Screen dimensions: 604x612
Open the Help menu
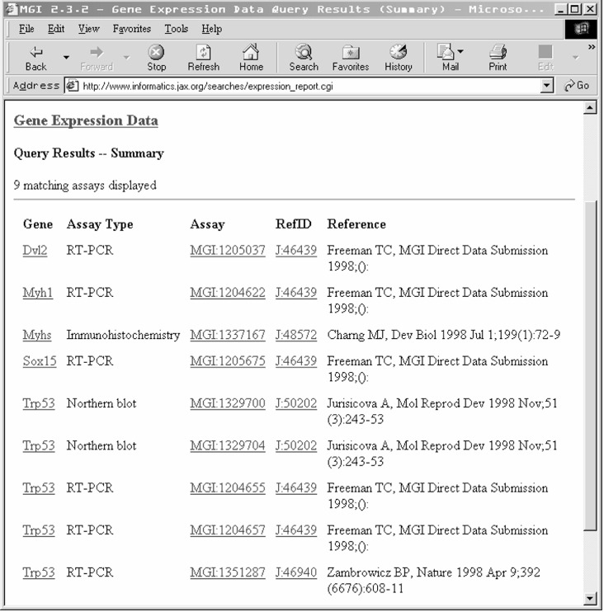(211, 29)
